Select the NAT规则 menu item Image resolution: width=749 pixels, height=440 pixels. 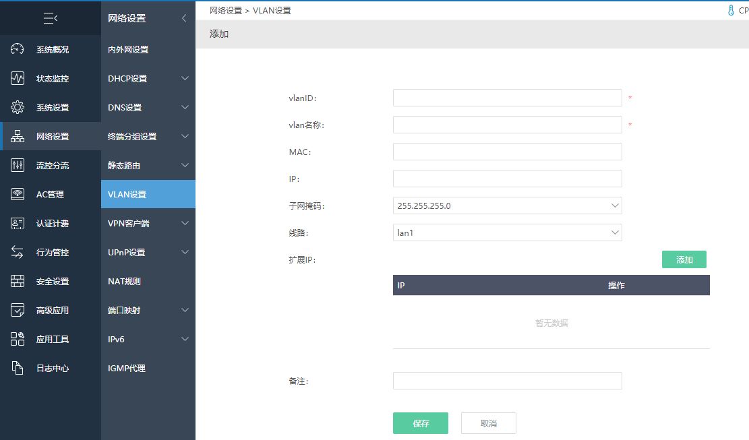(x=125, y=281)
